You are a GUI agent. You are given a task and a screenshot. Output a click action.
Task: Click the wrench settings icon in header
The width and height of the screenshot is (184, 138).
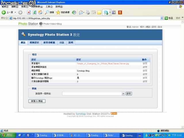pyautogui.click(x=23, y=34)
